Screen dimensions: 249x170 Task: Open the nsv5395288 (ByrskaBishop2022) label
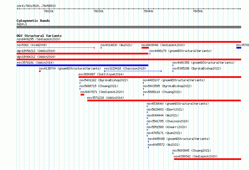[x=197, y=68]
